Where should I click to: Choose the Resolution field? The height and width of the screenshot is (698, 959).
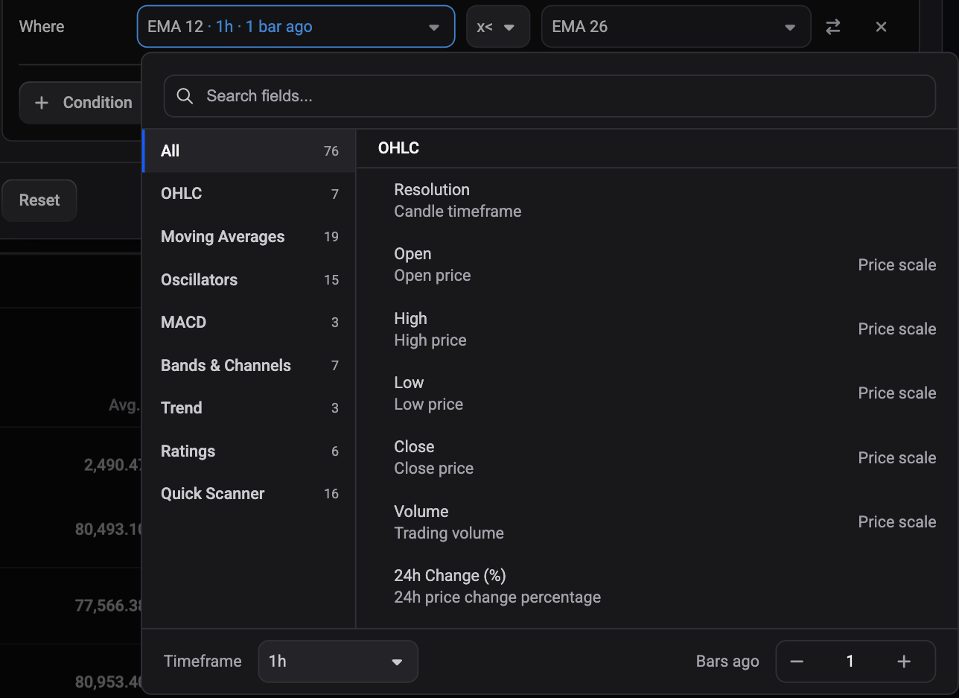coord(657,200)
